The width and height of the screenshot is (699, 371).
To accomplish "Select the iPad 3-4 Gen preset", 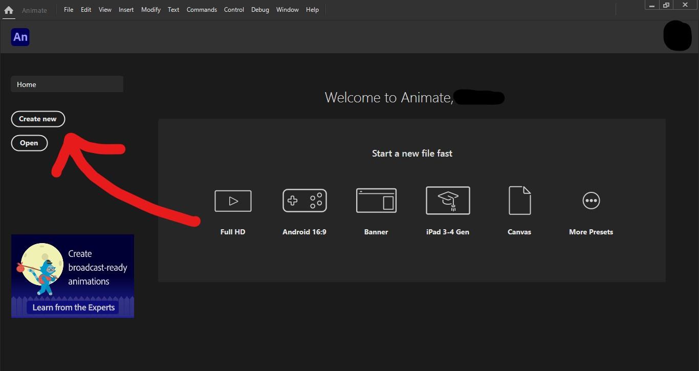I will click(x=448, y=201).
